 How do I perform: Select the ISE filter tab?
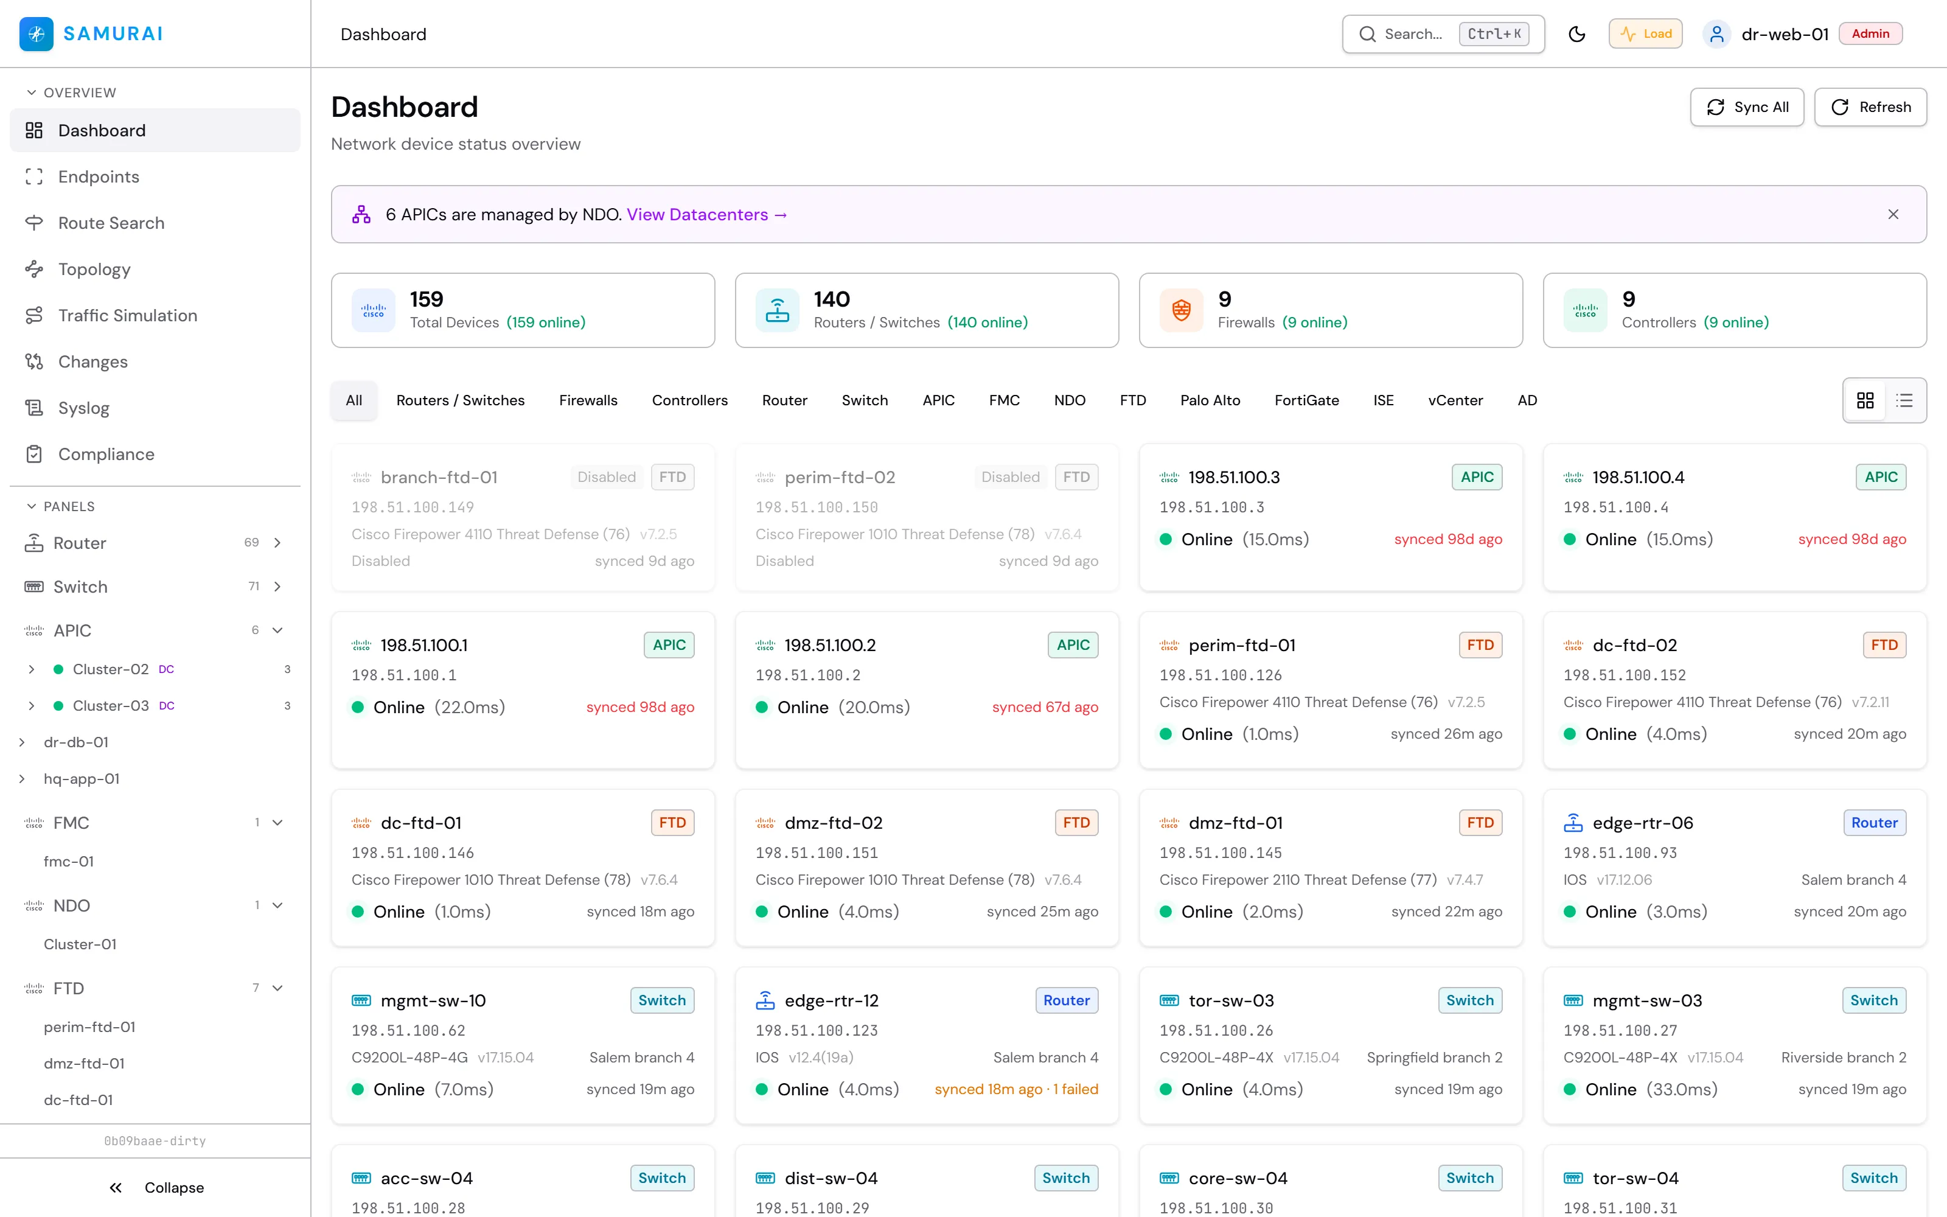(1383, 400)
